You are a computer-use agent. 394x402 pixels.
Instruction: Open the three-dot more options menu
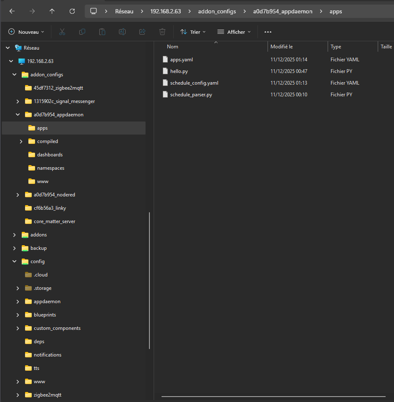pyautogui.click(x=268, y=32)
